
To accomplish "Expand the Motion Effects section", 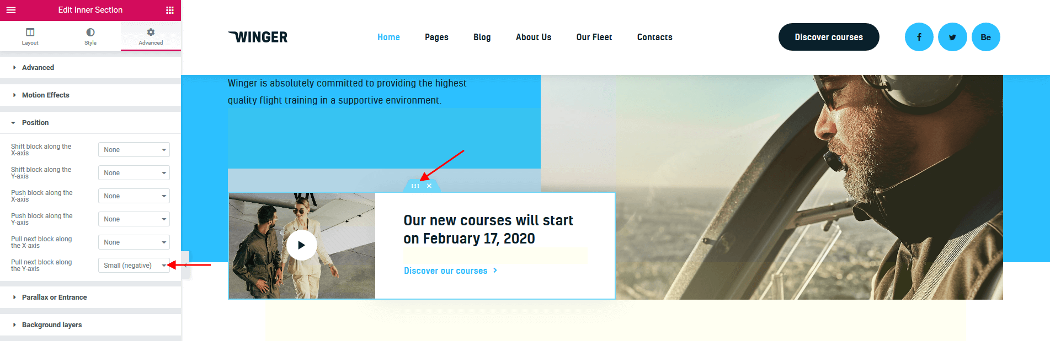I will [x=90, y=95].
